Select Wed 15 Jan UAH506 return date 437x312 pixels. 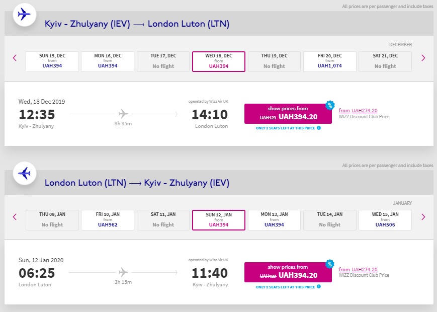point(385,220)
